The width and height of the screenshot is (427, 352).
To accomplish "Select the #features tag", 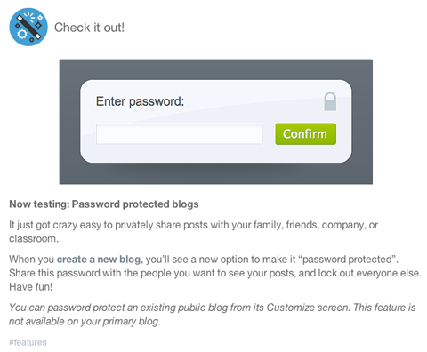I will (28, 342).
